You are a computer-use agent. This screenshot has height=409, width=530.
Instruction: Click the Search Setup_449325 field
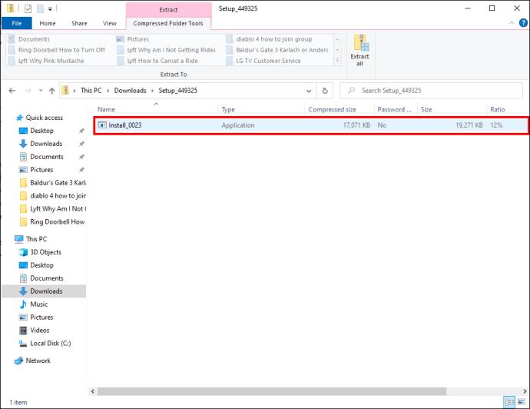pos(431,91)
